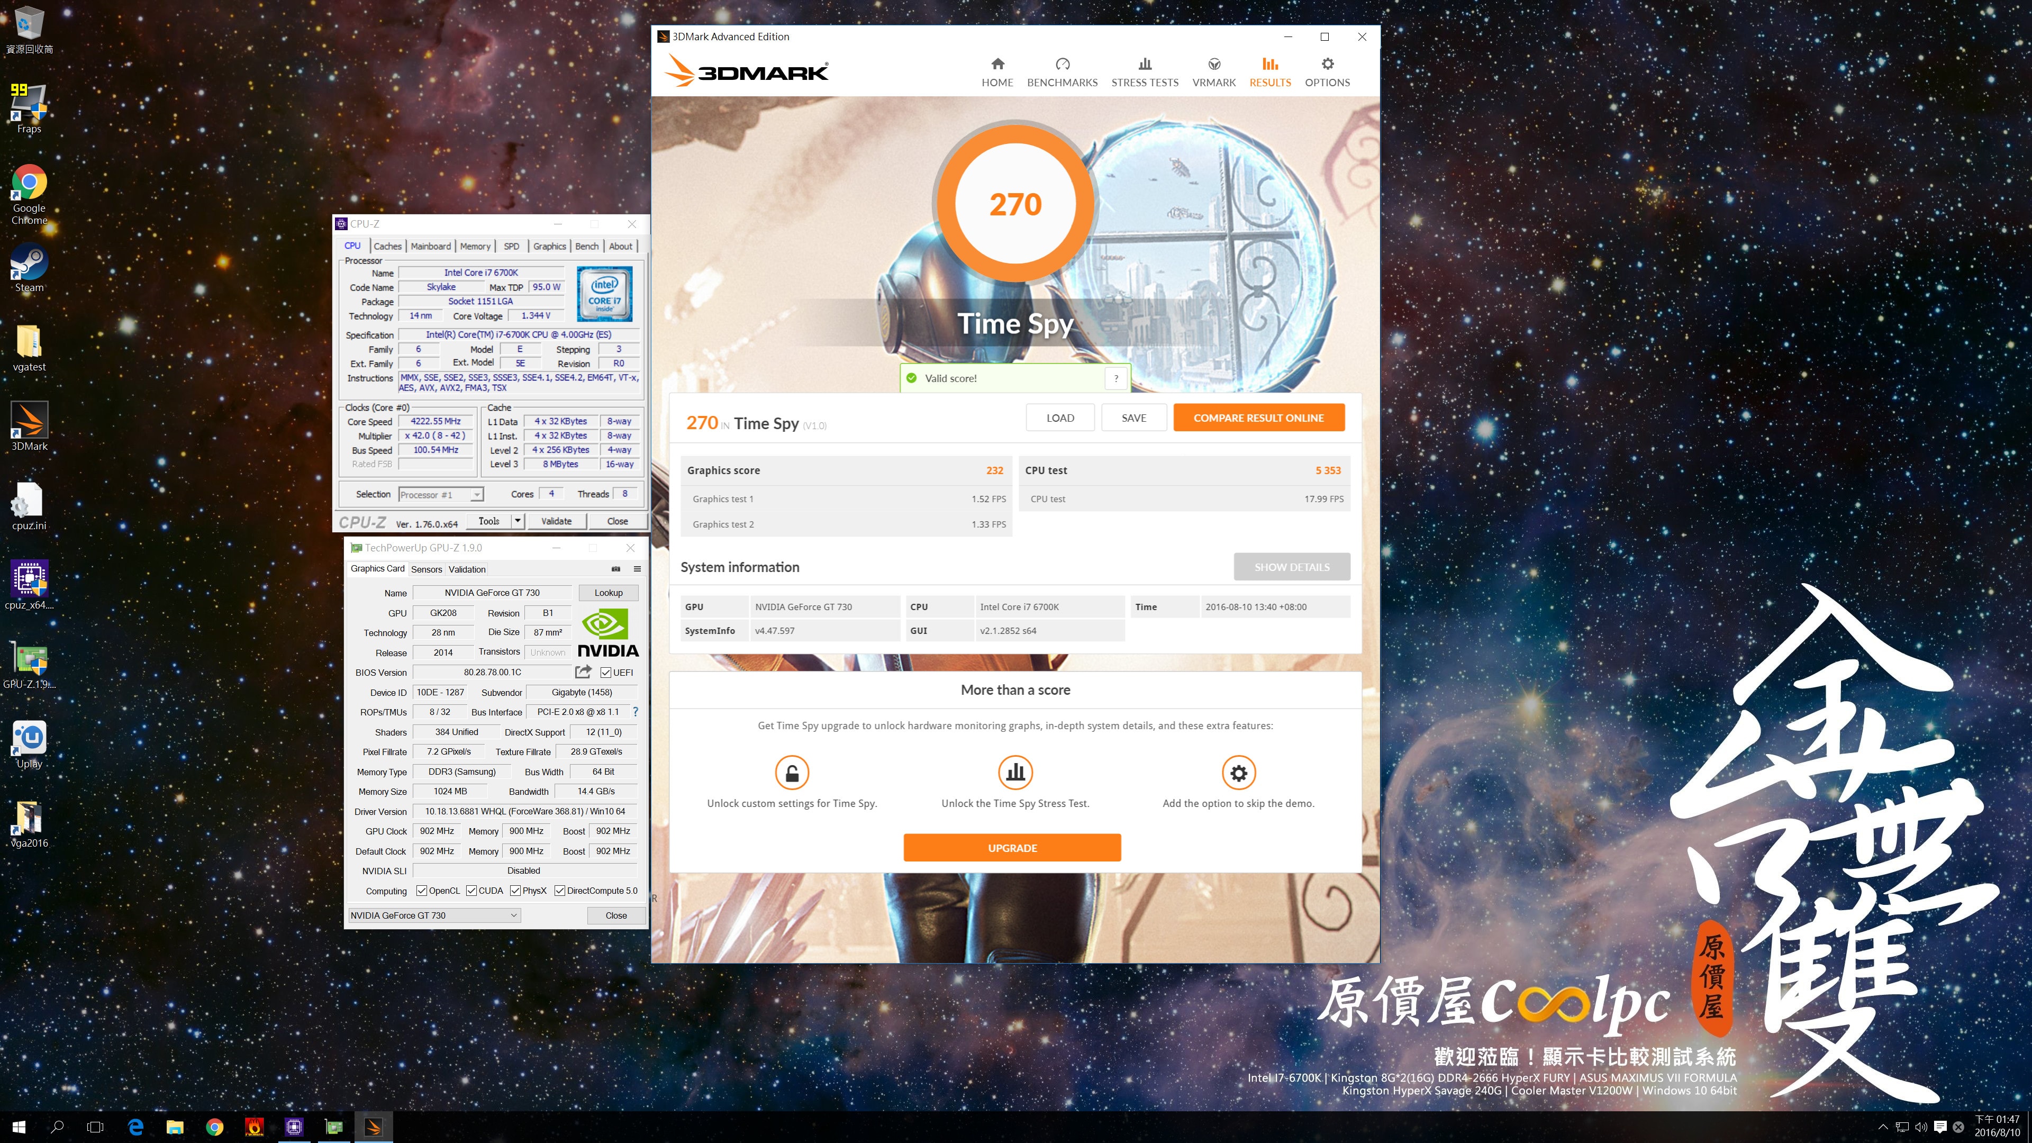Click Close button in GPU-Z window
The width and height of the screenshot is (2032, 1143).
click(x=616, y=915)
